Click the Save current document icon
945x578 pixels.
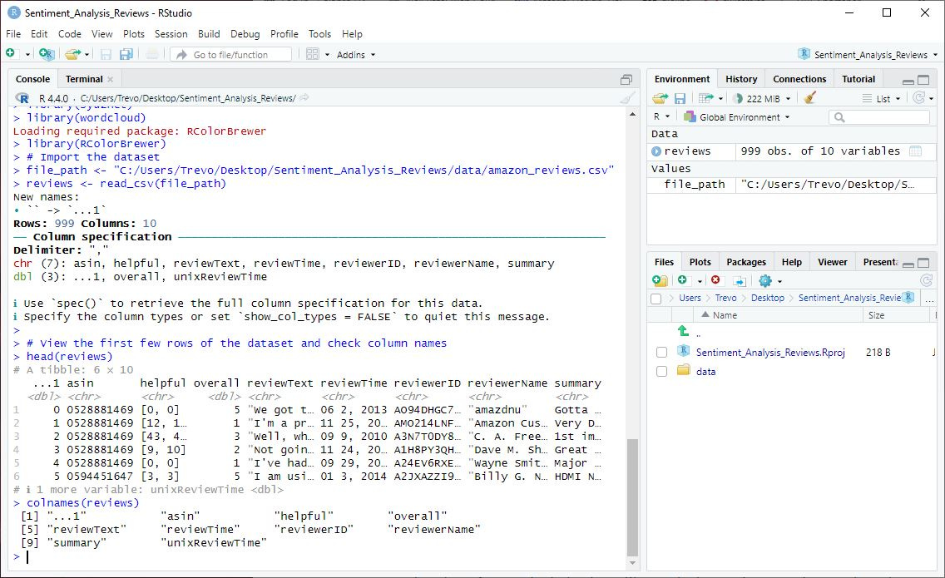(x=106, y=54)
